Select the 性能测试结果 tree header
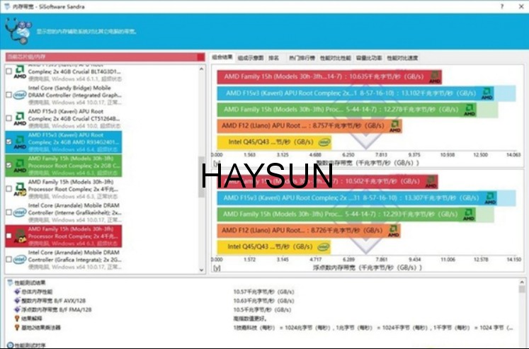 click(x=30, y=282)
